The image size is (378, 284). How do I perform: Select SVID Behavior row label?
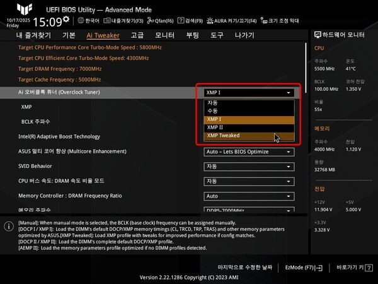(x=35, y=166)
